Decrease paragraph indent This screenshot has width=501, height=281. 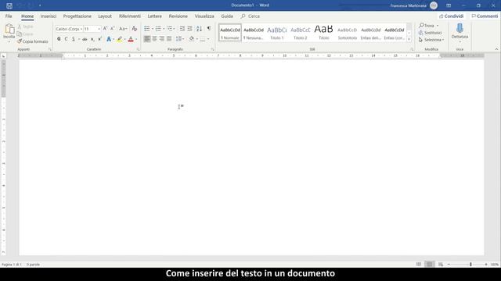pyautogui.click(x=182, y=29)
